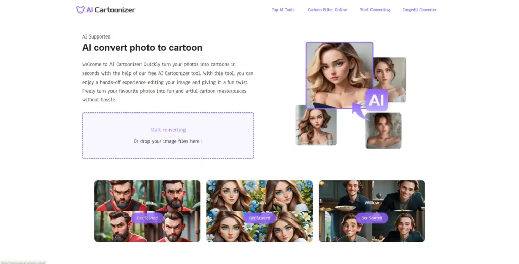Open Imgedit Converter navigation link
The image size is (519, 264).
click(x=420, y=10)
